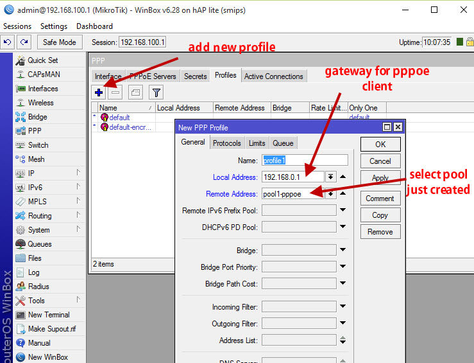Toggle Safe Mode button

60,42
